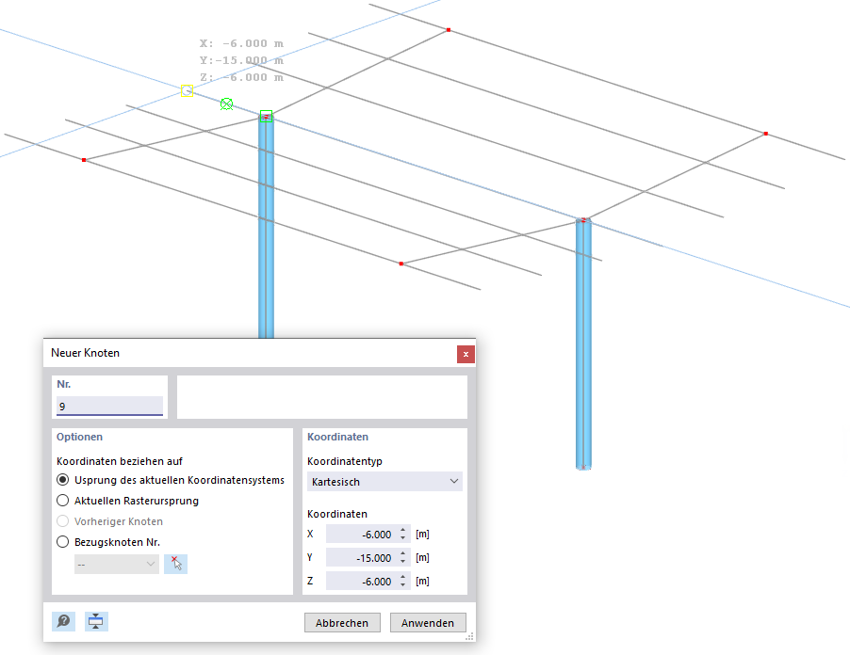The height and width of the screenshot is (655, 850).
Task: Close the Neuer Knoten dialog
Action: click(x=466, y=355)
